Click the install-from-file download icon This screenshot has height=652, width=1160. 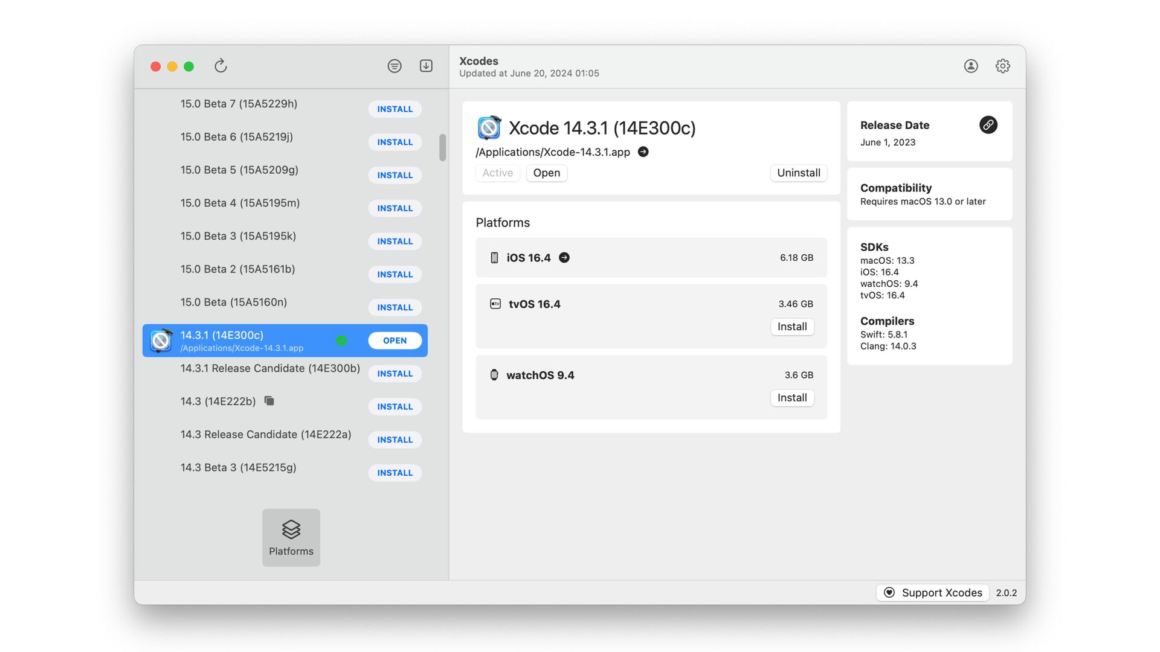[426, 66]
